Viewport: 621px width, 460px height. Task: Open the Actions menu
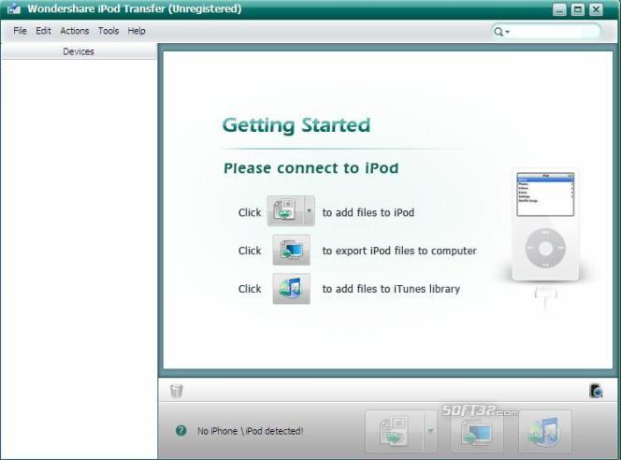coord(75,31)
